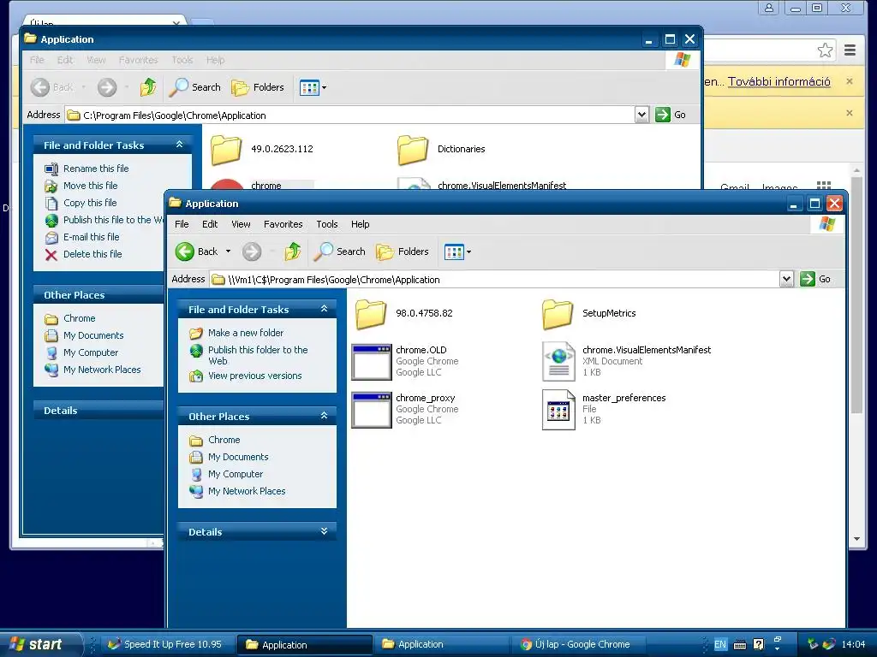Image resolution: width=877 pixels, height=657 pixels.
Task: Collapse File and Folder Tasks in back window
Action: coord(179,145)
